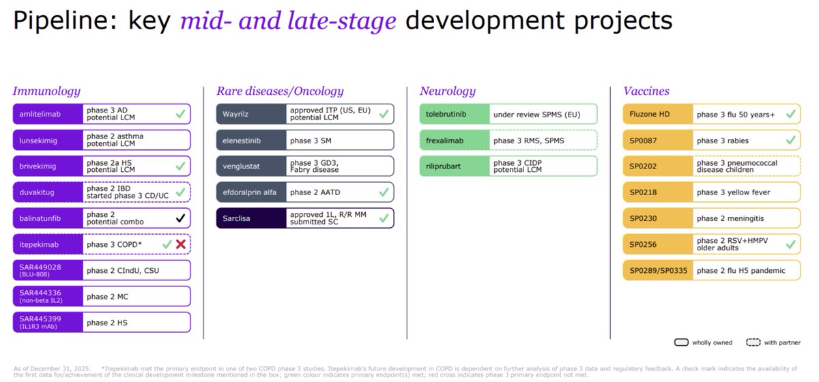Click the green check mark in amlitelimab row
Viewport: 819px width, 382px height.
point(179,114)
